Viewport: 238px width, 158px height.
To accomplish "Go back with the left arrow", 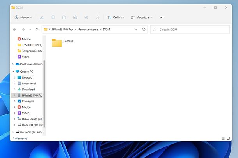I will tap(15, 30).
